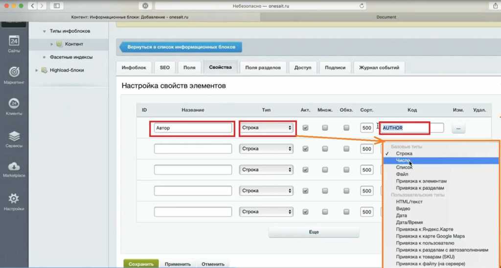Switch to the SEO tab
The image size is (501, 268).
point(165,67)
